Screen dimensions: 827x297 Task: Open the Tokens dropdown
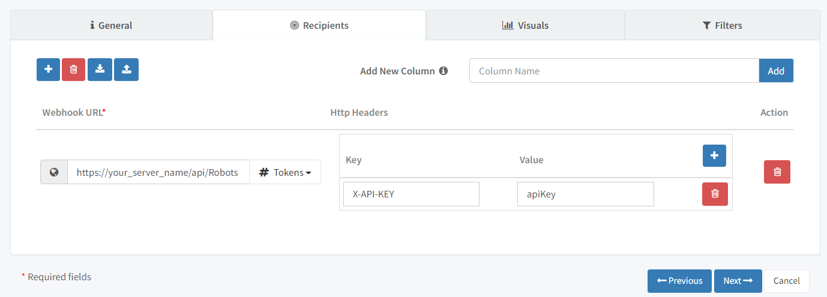285,172
